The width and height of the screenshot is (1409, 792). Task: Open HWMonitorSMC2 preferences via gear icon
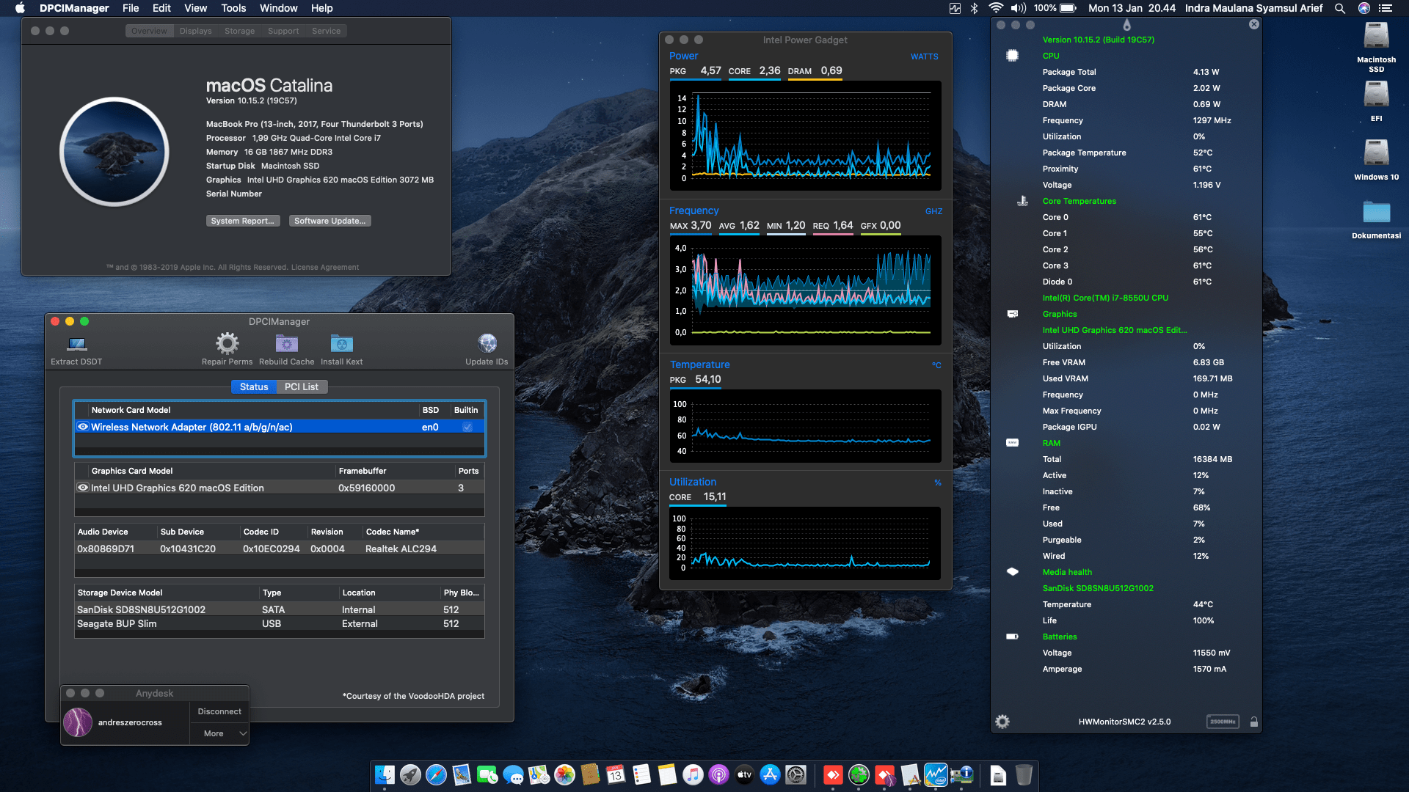click(x=1002, y=722)
